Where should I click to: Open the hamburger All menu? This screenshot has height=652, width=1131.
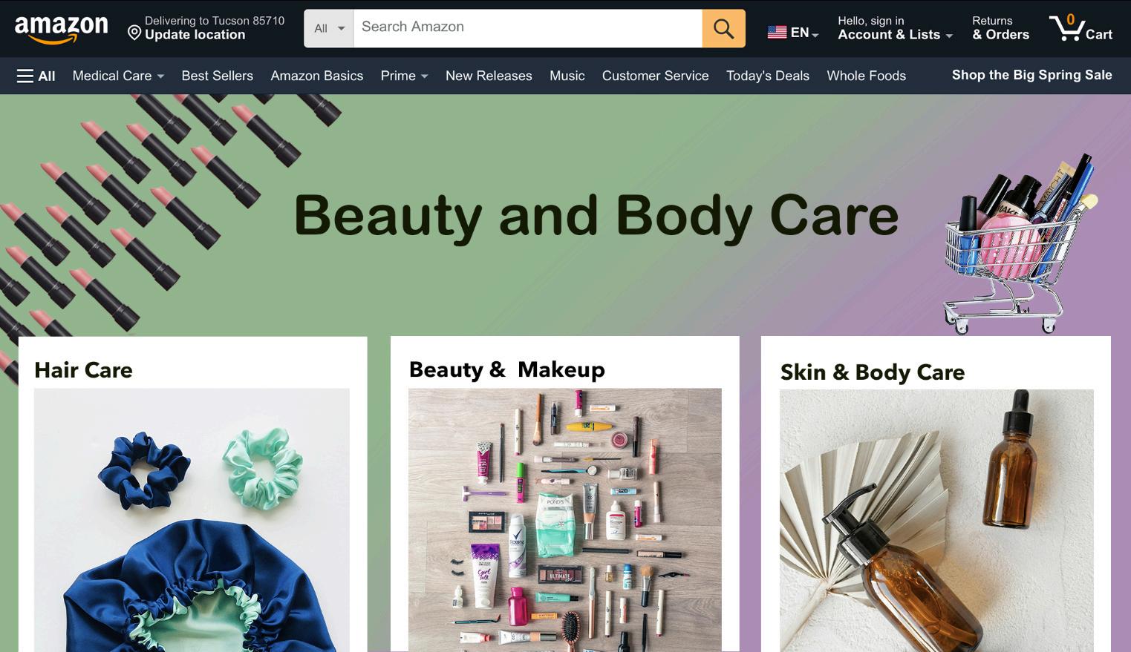coord(36,76)
